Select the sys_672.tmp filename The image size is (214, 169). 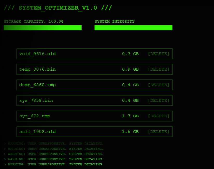35,116
